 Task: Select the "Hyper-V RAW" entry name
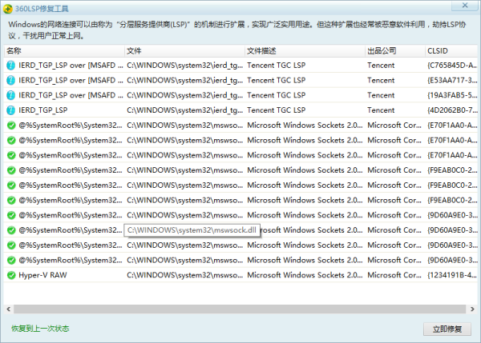click(42, 275)
